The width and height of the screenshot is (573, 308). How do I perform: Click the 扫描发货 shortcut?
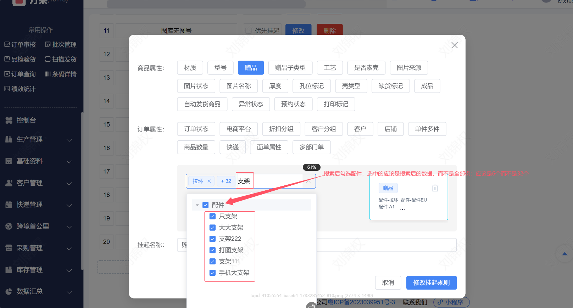point(61,60)
